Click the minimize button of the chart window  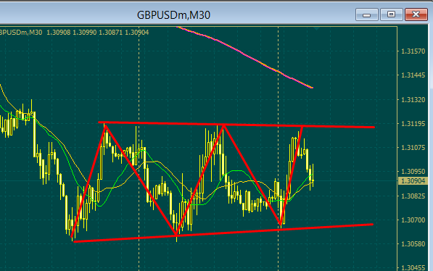point(367,14)
